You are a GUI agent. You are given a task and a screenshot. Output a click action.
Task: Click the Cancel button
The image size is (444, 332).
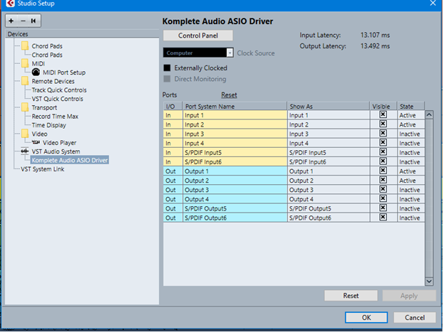(415, 317)
